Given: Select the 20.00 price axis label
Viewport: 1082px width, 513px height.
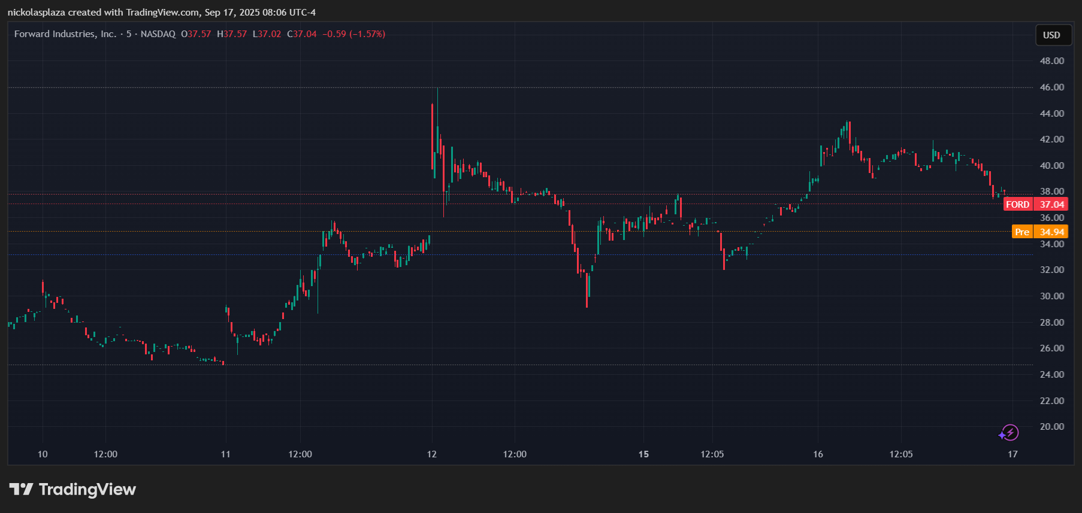Looking at the screenshot, I should click(1051, 427).
